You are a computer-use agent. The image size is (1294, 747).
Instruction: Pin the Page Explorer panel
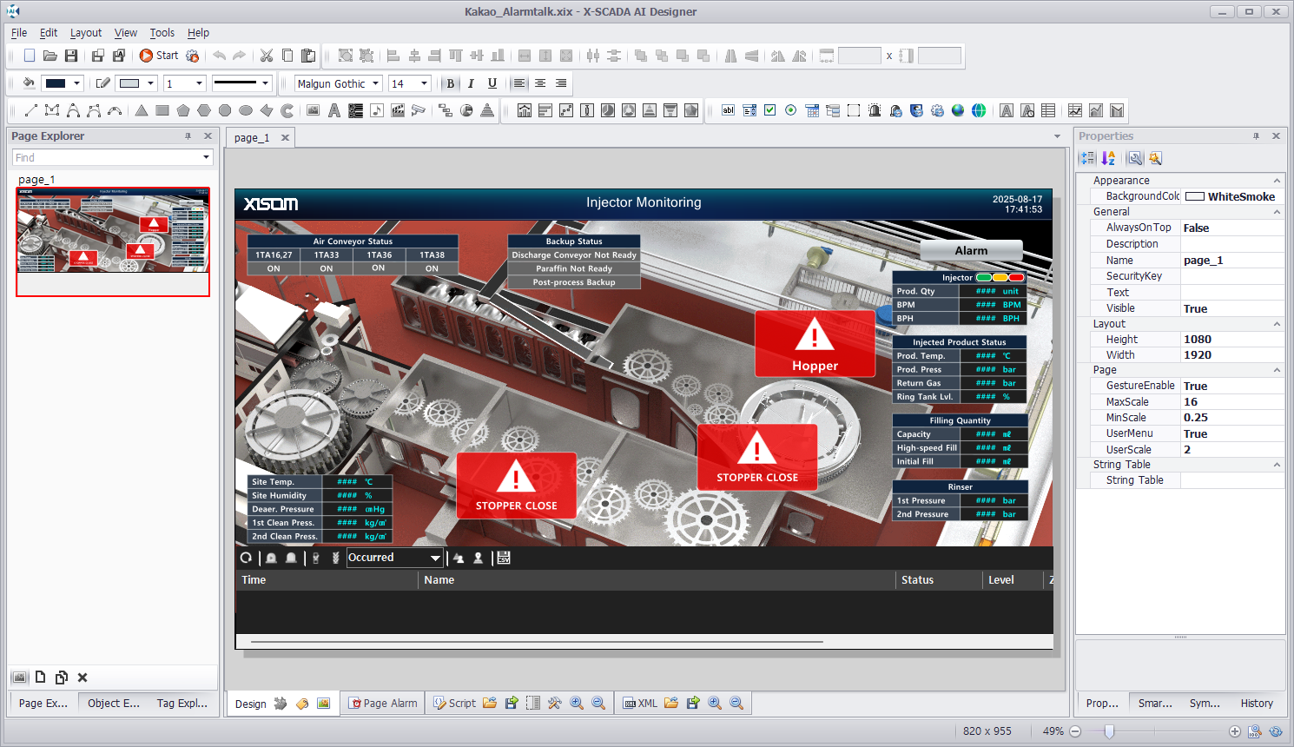point(188,136)
